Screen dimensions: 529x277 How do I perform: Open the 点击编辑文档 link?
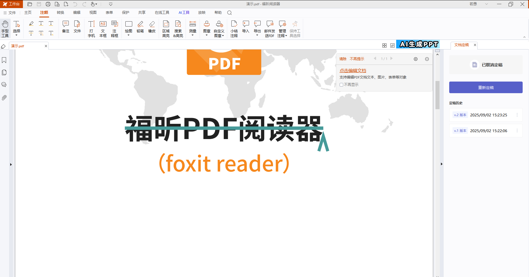point(353,70)
